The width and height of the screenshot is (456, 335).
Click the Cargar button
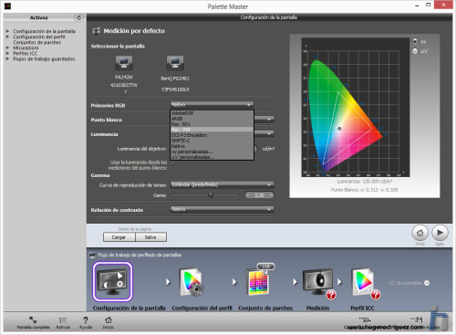click(x=119, y=237)
